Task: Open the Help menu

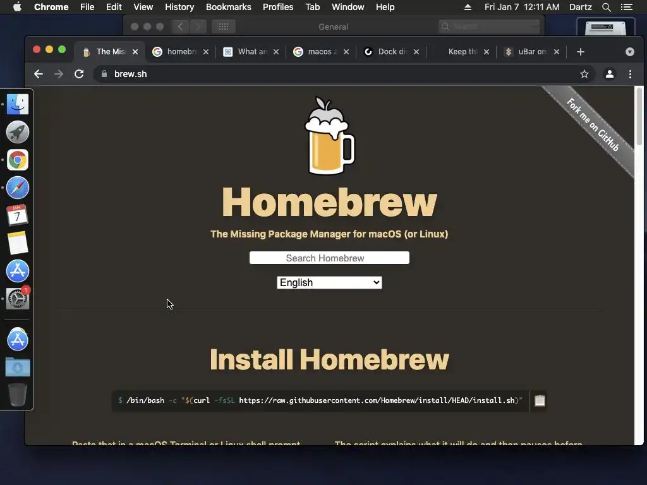Action: click(385, 7)
